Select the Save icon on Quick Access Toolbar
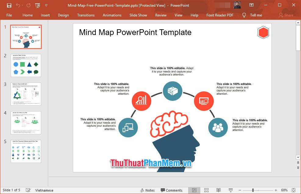Image resolution: width=301 pixels, height=194 pixels. 9,5
